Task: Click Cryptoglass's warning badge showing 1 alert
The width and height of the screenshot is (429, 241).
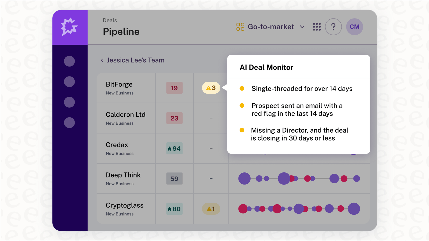Action: (211, 209)
